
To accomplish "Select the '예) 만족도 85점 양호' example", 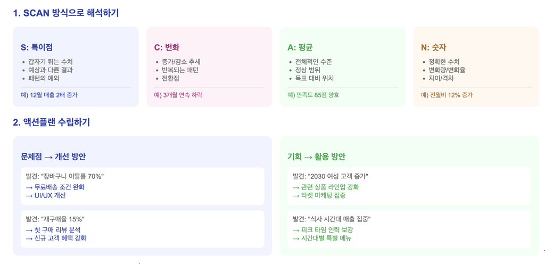I will 313,95.
